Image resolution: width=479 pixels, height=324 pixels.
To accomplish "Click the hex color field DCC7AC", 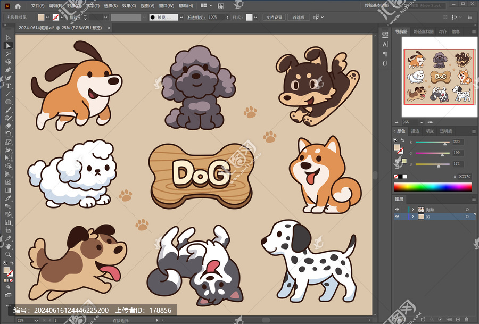I will pyautogui.click(x=464, y=177).
